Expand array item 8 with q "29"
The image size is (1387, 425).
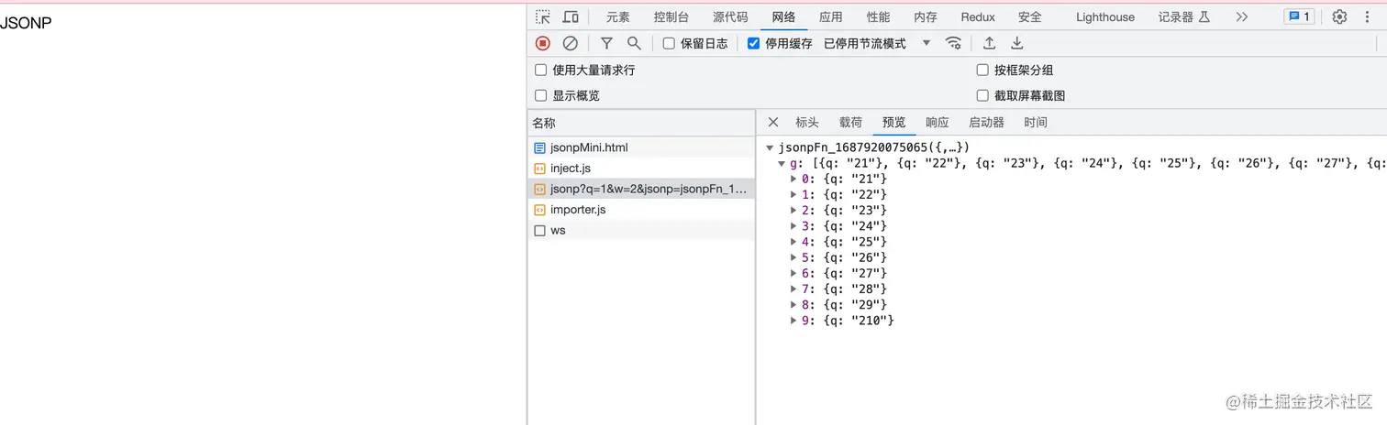(x=794, y=304)
